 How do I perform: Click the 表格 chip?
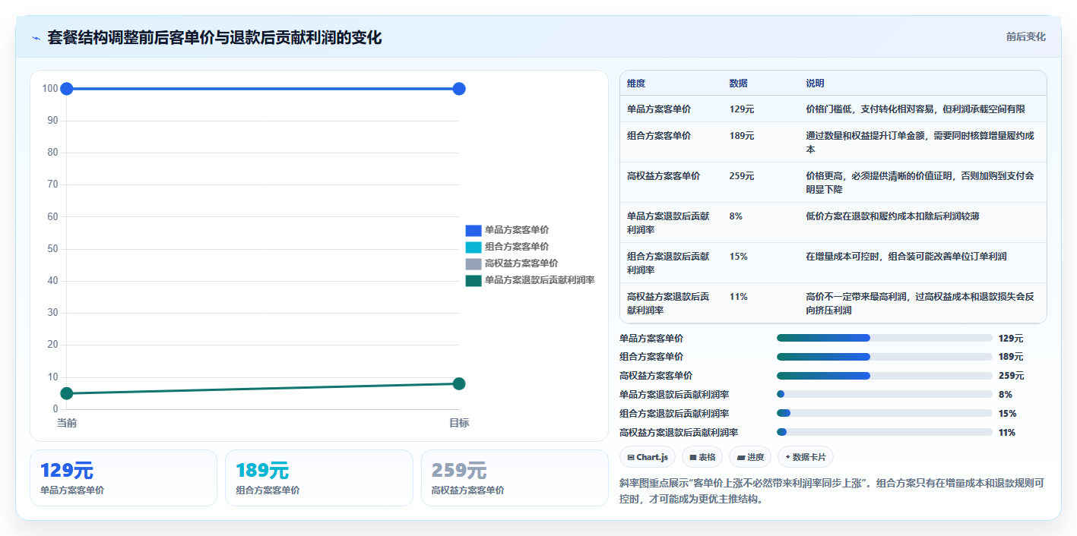[702, 457]
